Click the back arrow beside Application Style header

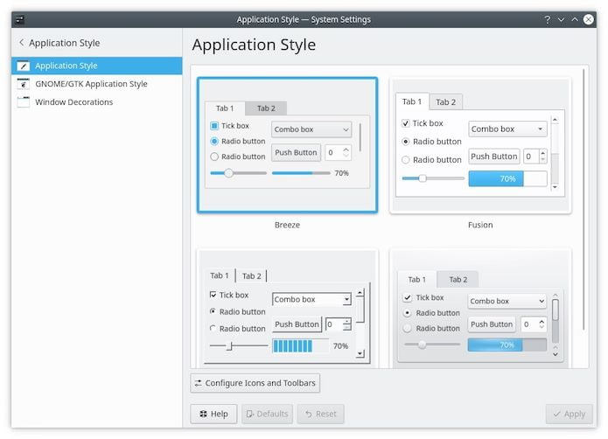(21, 43)
